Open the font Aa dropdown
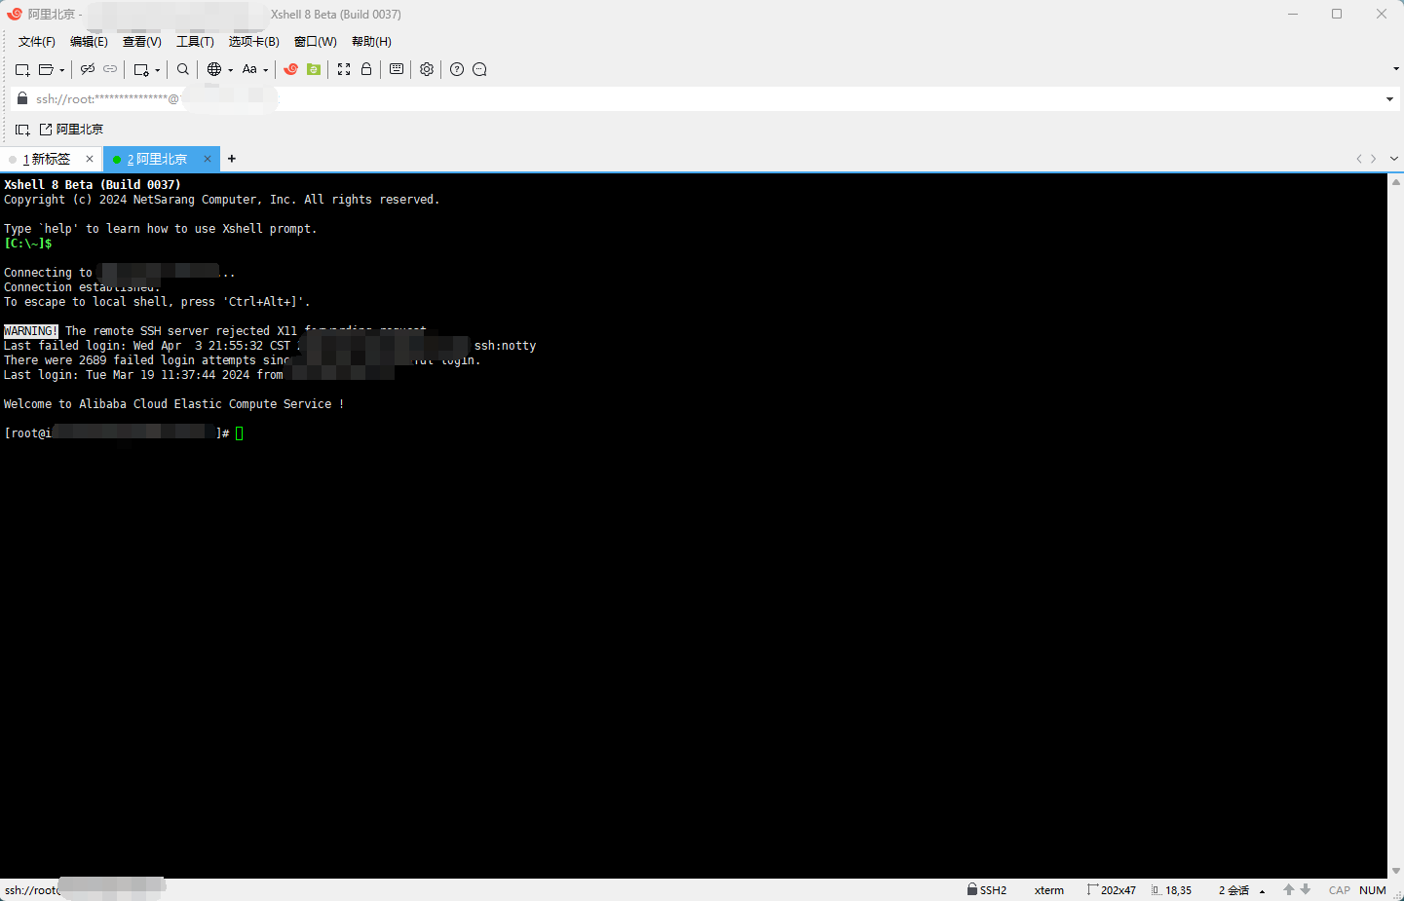The width and height of the screenshot is (1404, 901). [x=255, y=69]
